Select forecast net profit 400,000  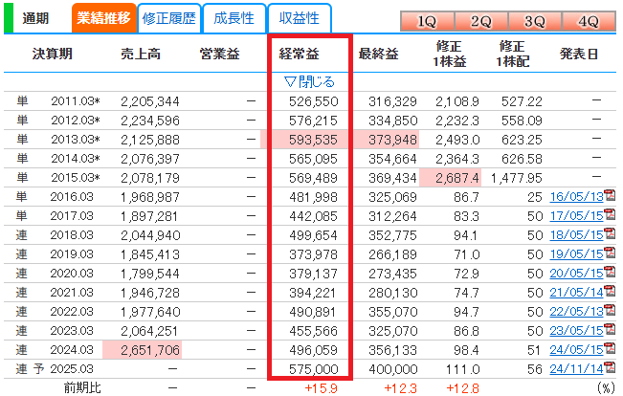pyautogui.click(x=393, y=369)
